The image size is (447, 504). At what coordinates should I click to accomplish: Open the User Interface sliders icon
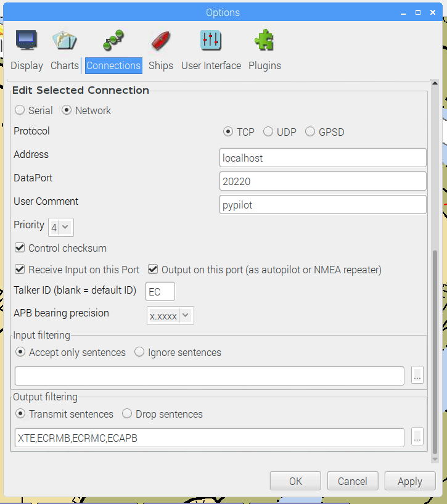[x=211, y=40]
